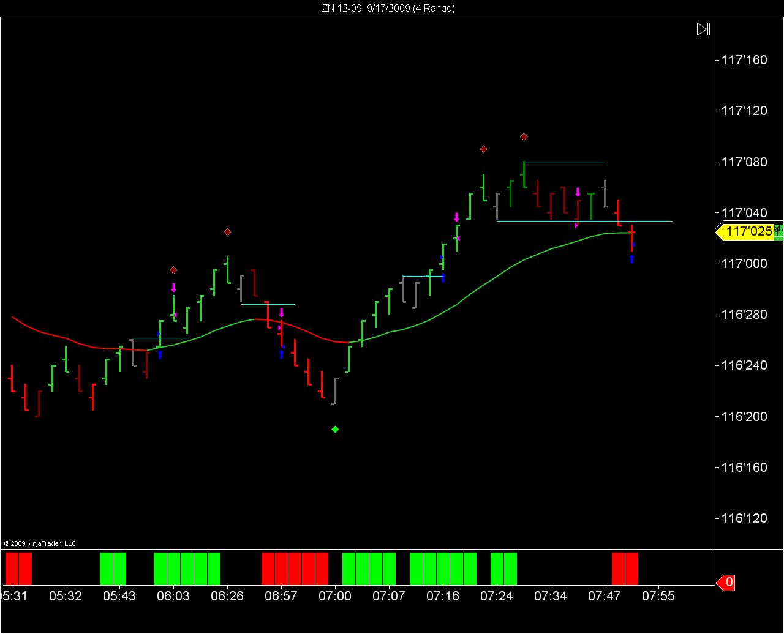Image resolution: width=784 pixels, height=634 pixels.
Task: Click the 116'280 price axis label
Action: pos(744,315)
